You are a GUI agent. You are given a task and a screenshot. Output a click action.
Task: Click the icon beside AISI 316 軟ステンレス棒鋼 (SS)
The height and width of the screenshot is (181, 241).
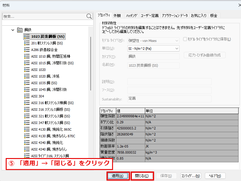tap(27, 103)
